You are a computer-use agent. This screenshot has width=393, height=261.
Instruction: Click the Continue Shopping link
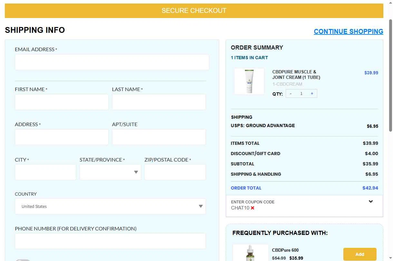[x=349, y=32]
